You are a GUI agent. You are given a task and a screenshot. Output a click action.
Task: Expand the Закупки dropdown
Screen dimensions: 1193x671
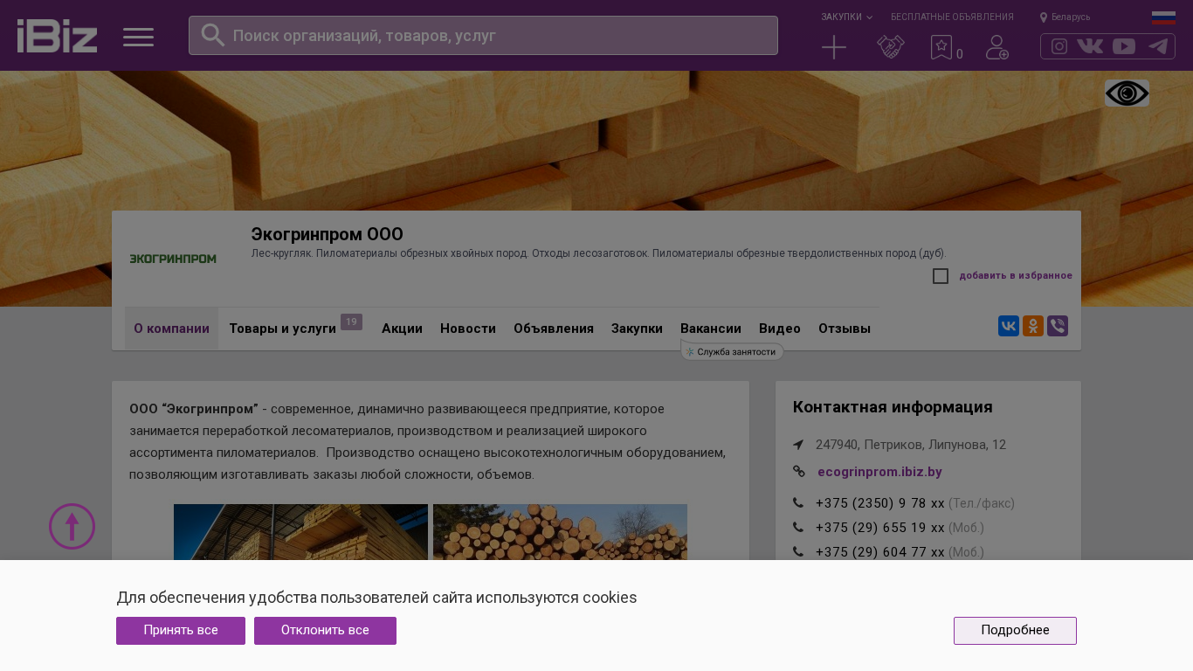846,17
